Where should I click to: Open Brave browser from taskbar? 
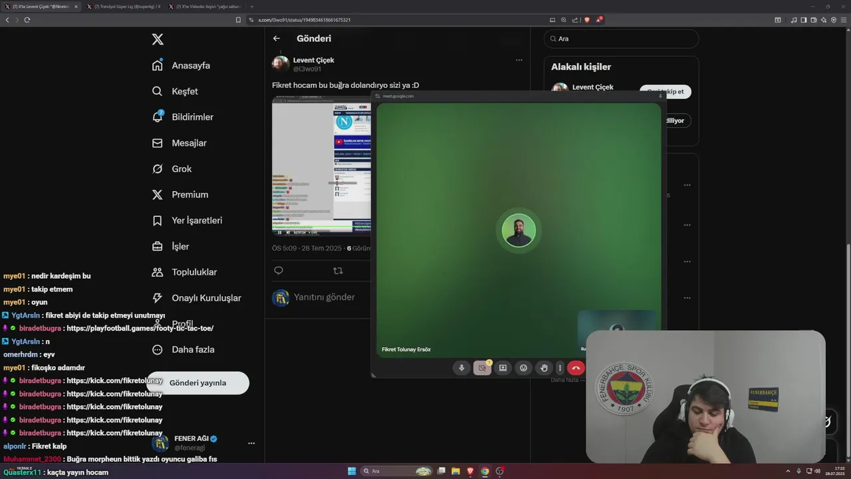(x=470, y=471)
